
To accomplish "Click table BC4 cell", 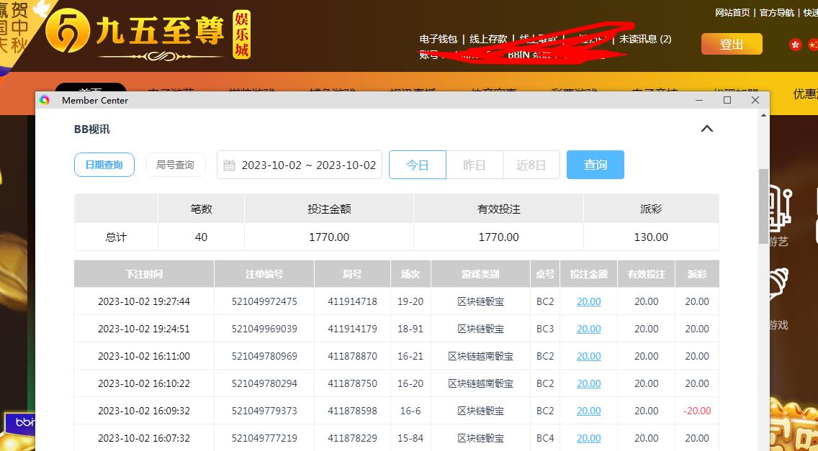I will pos(545,438).
